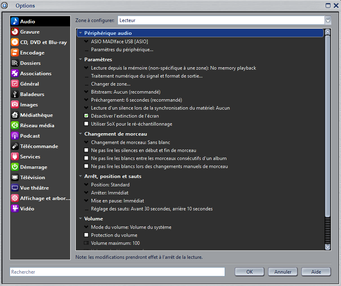Click the Affichage et arbor... gear icon
Screen dimensions: 341x286
tap(15, 198)
